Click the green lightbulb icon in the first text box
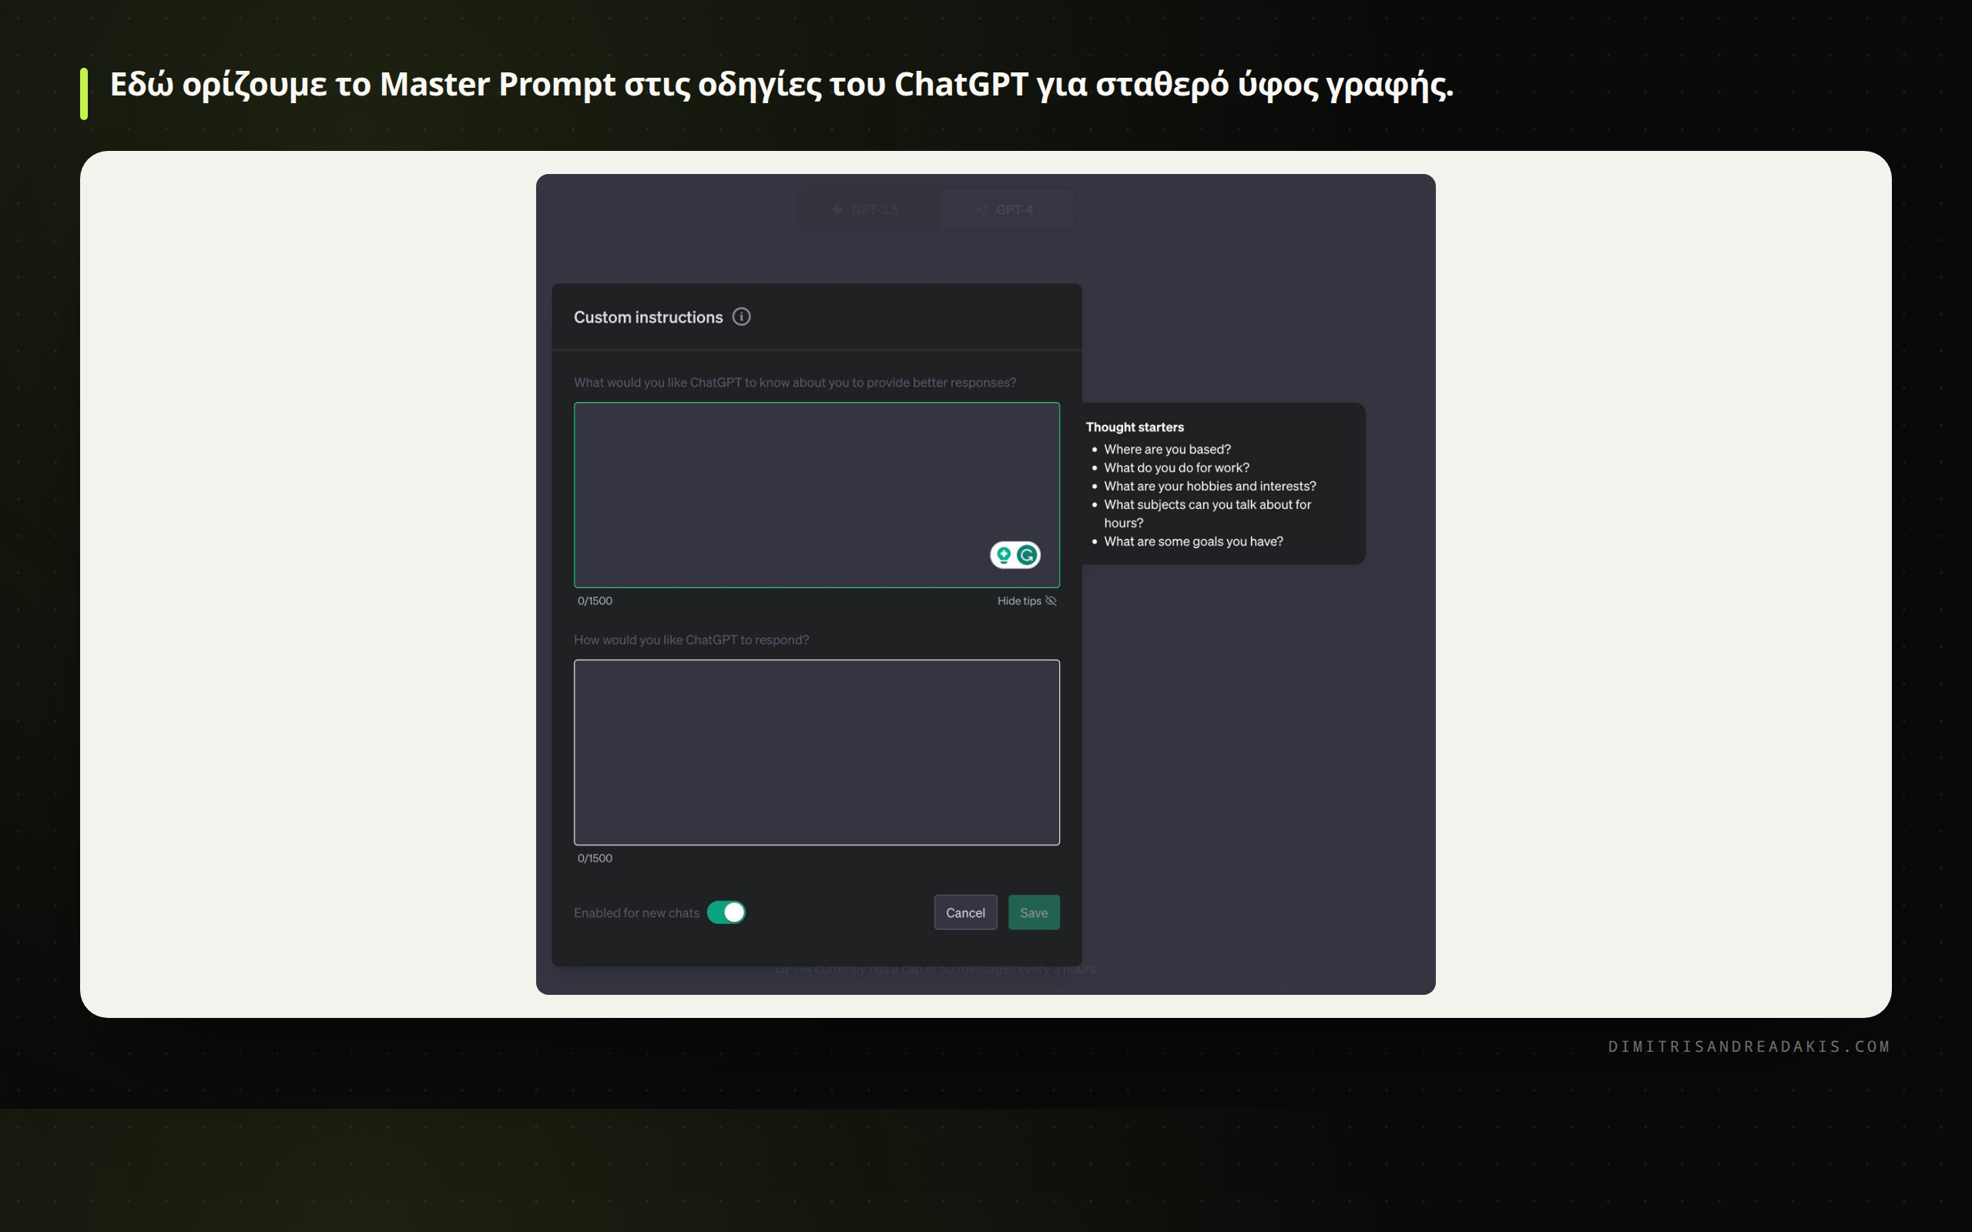The width and height of the screenshot is (1972, 1232). pos(1004,555)
